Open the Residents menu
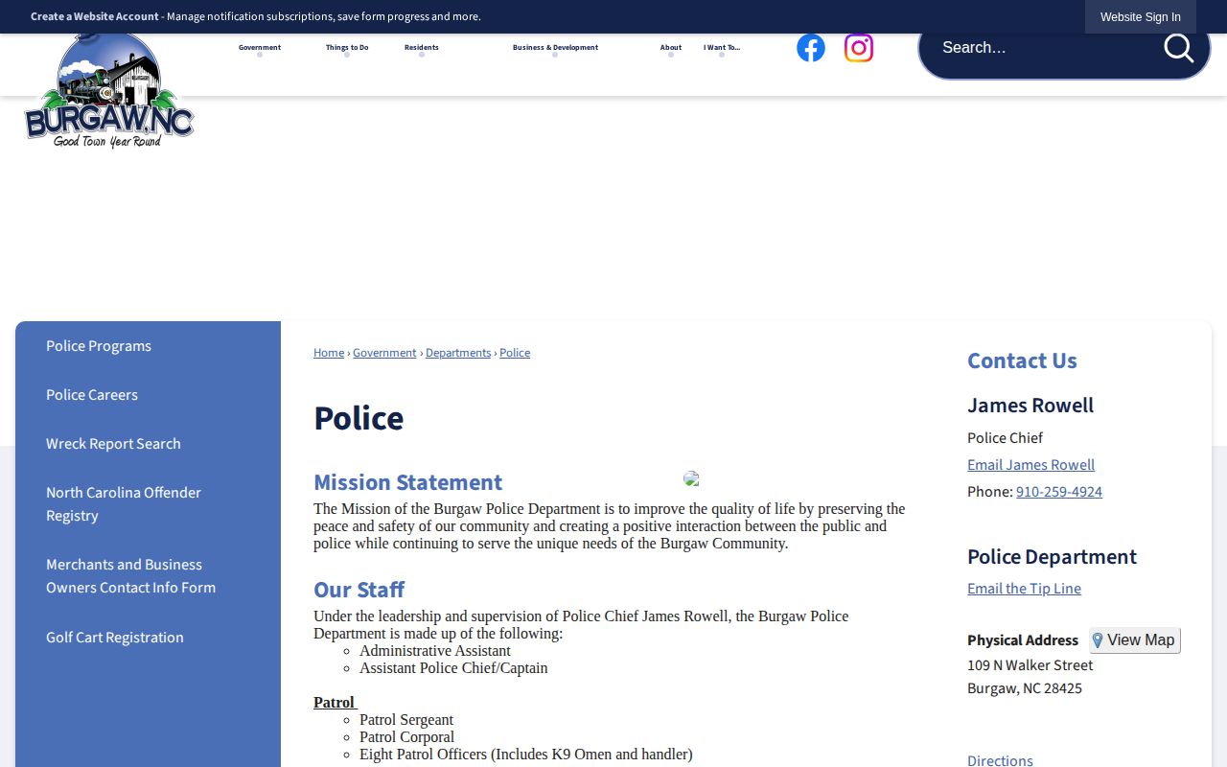 click(422, 47)
